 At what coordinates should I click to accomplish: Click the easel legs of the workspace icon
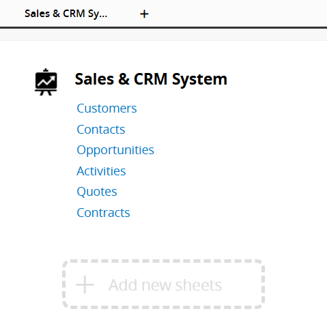click(x=46, y=93)
